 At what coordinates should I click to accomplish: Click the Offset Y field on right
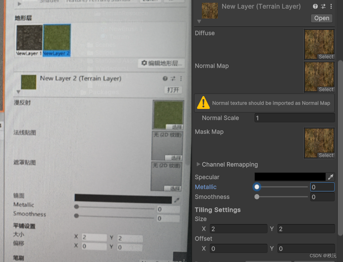coord(306,249)
